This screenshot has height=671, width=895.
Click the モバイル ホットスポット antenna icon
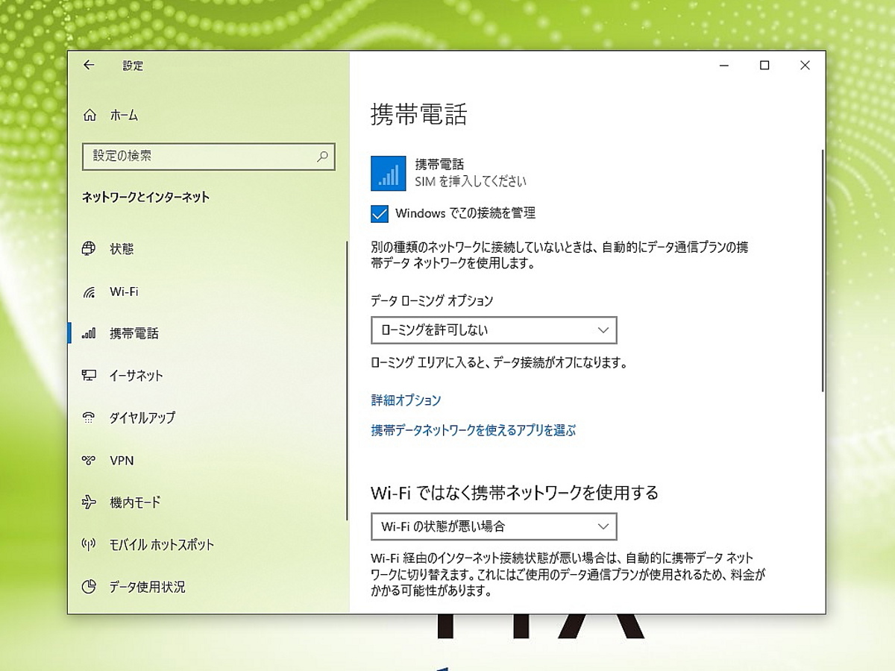click(89, 544)
